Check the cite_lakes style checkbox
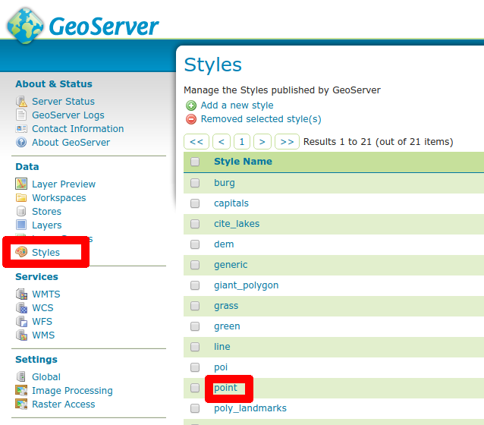 pyautogui.click(x=195, y=224)
